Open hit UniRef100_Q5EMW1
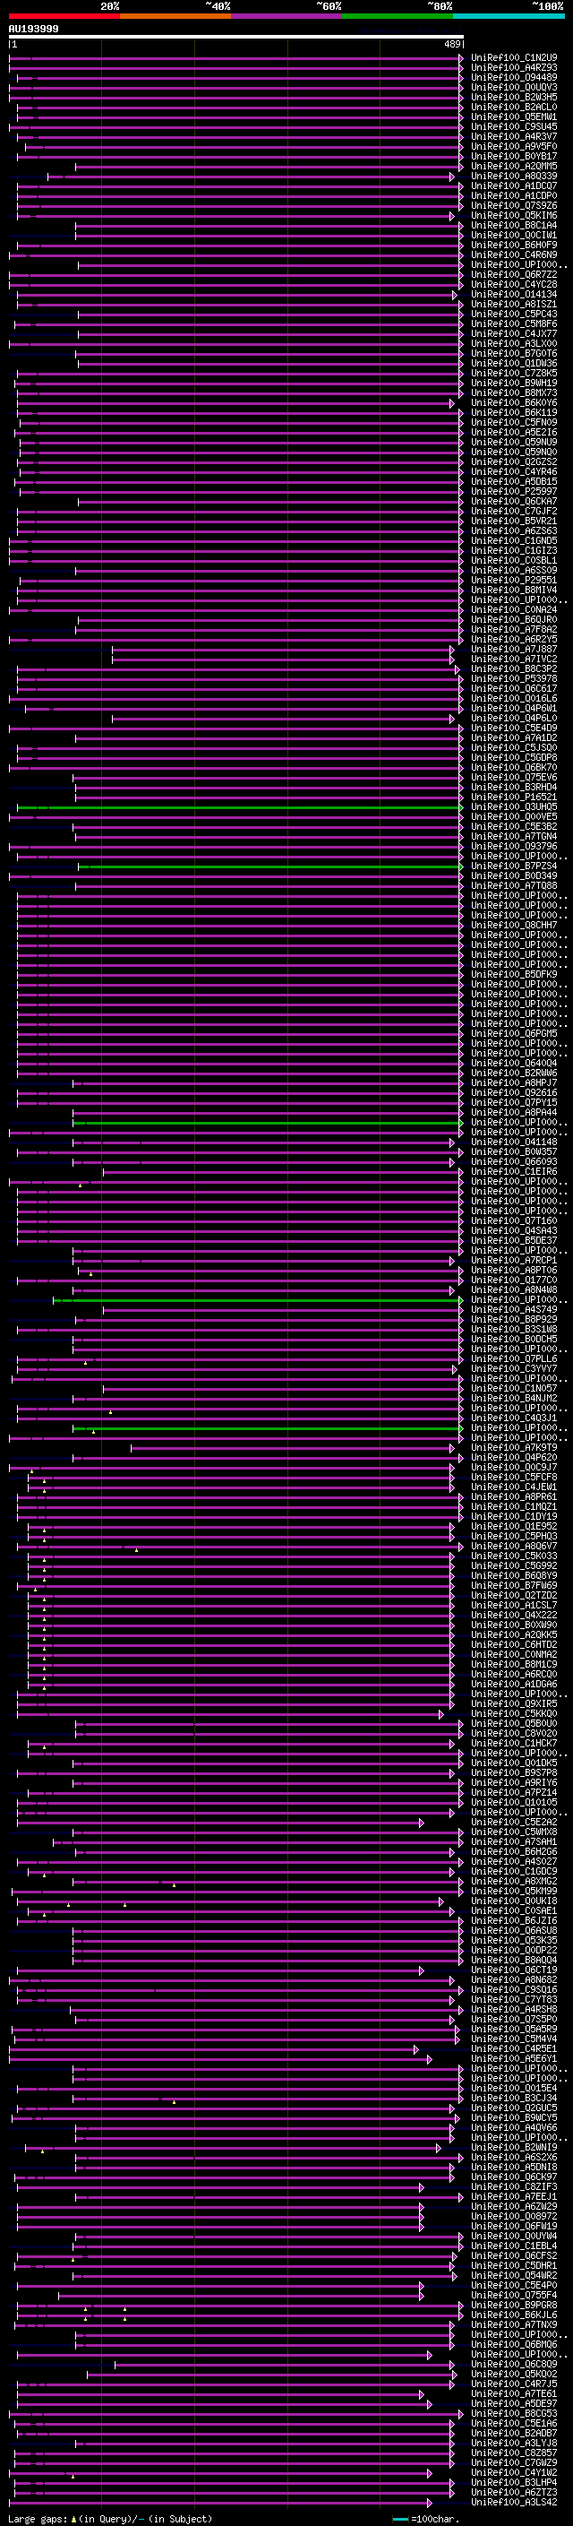The height and width of the screenshot is (2526, 573). (x=514, y=116)
